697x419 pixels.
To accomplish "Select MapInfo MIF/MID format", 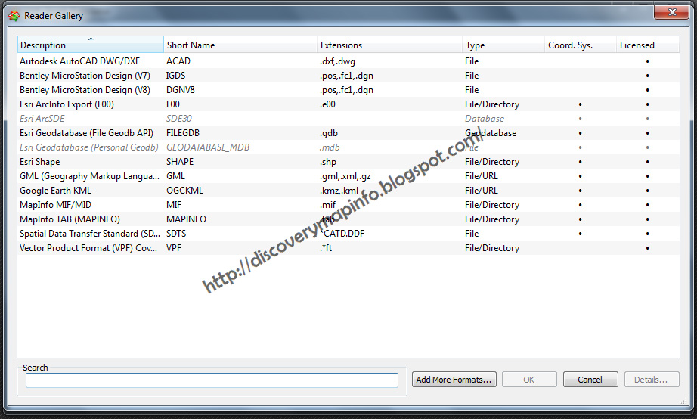I will pyautogui.click(x=348, y=205).
